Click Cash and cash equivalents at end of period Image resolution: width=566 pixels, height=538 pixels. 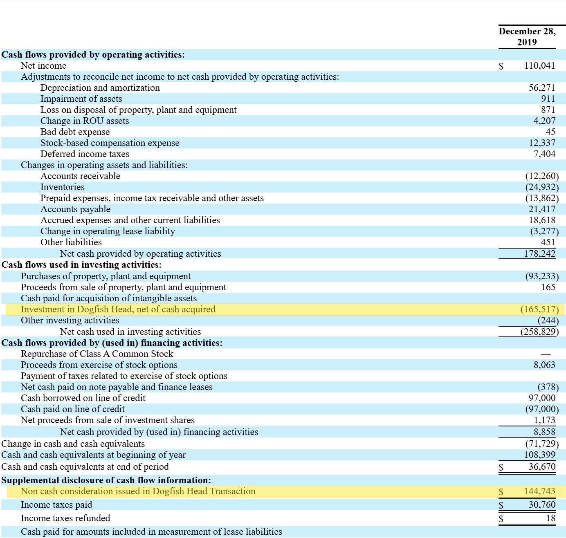click(85, 467)
